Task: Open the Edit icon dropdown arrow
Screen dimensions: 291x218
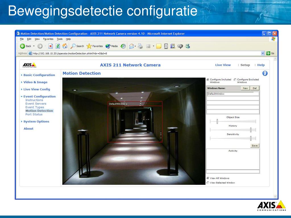Action: [x=153, y=46]
